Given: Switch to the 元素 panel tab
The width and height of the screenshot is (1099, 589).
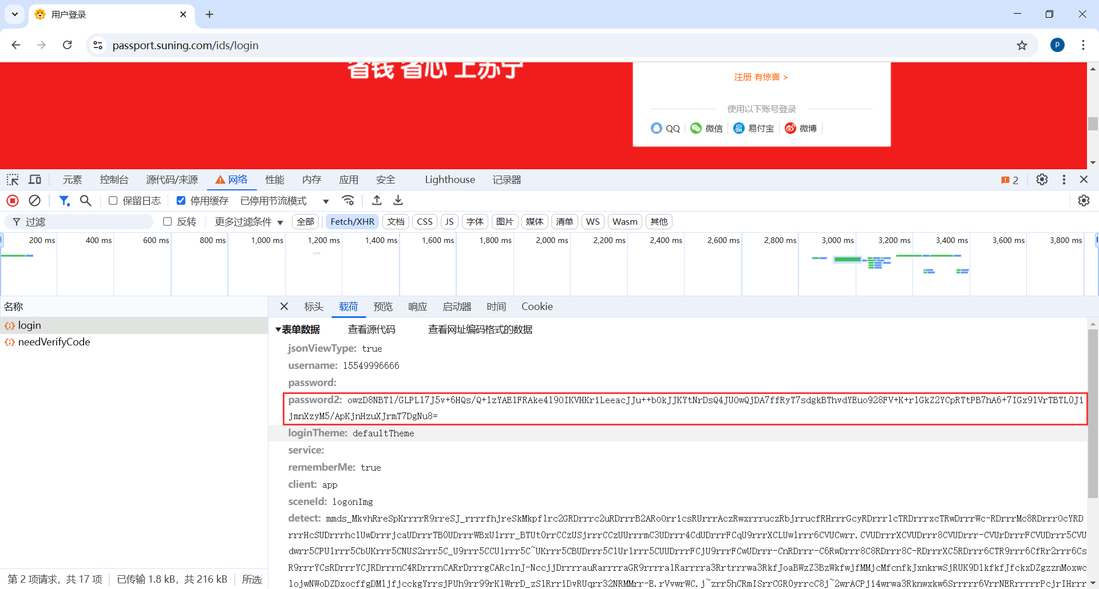Looking at the screenshot, I should [72, 180].
